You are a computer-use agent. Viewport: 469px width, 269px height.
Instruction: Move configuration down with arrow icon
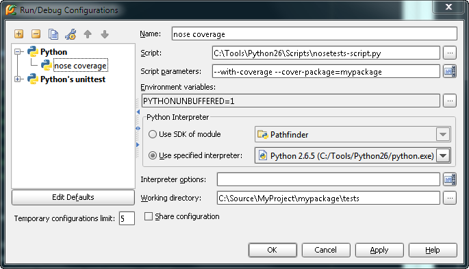tap(105, 34)
